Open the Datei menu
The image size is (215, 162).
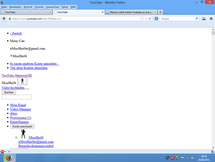coord(4,7)
